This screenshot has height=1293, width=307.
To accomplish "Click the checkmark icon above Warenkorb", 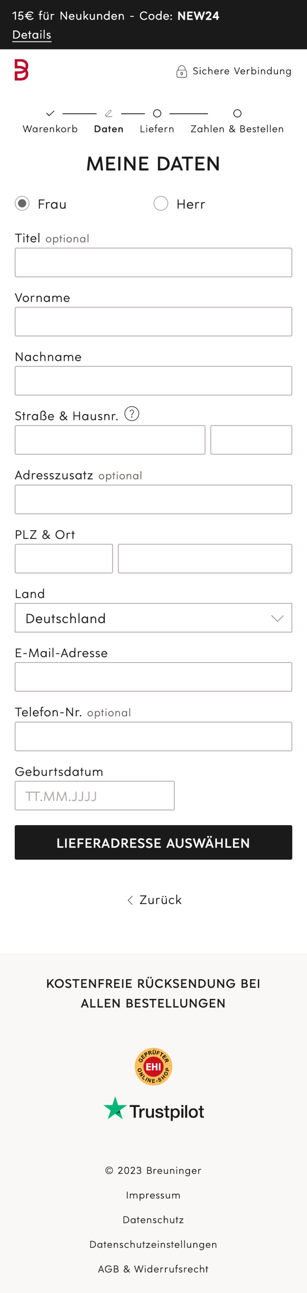I will pos(50,113).
